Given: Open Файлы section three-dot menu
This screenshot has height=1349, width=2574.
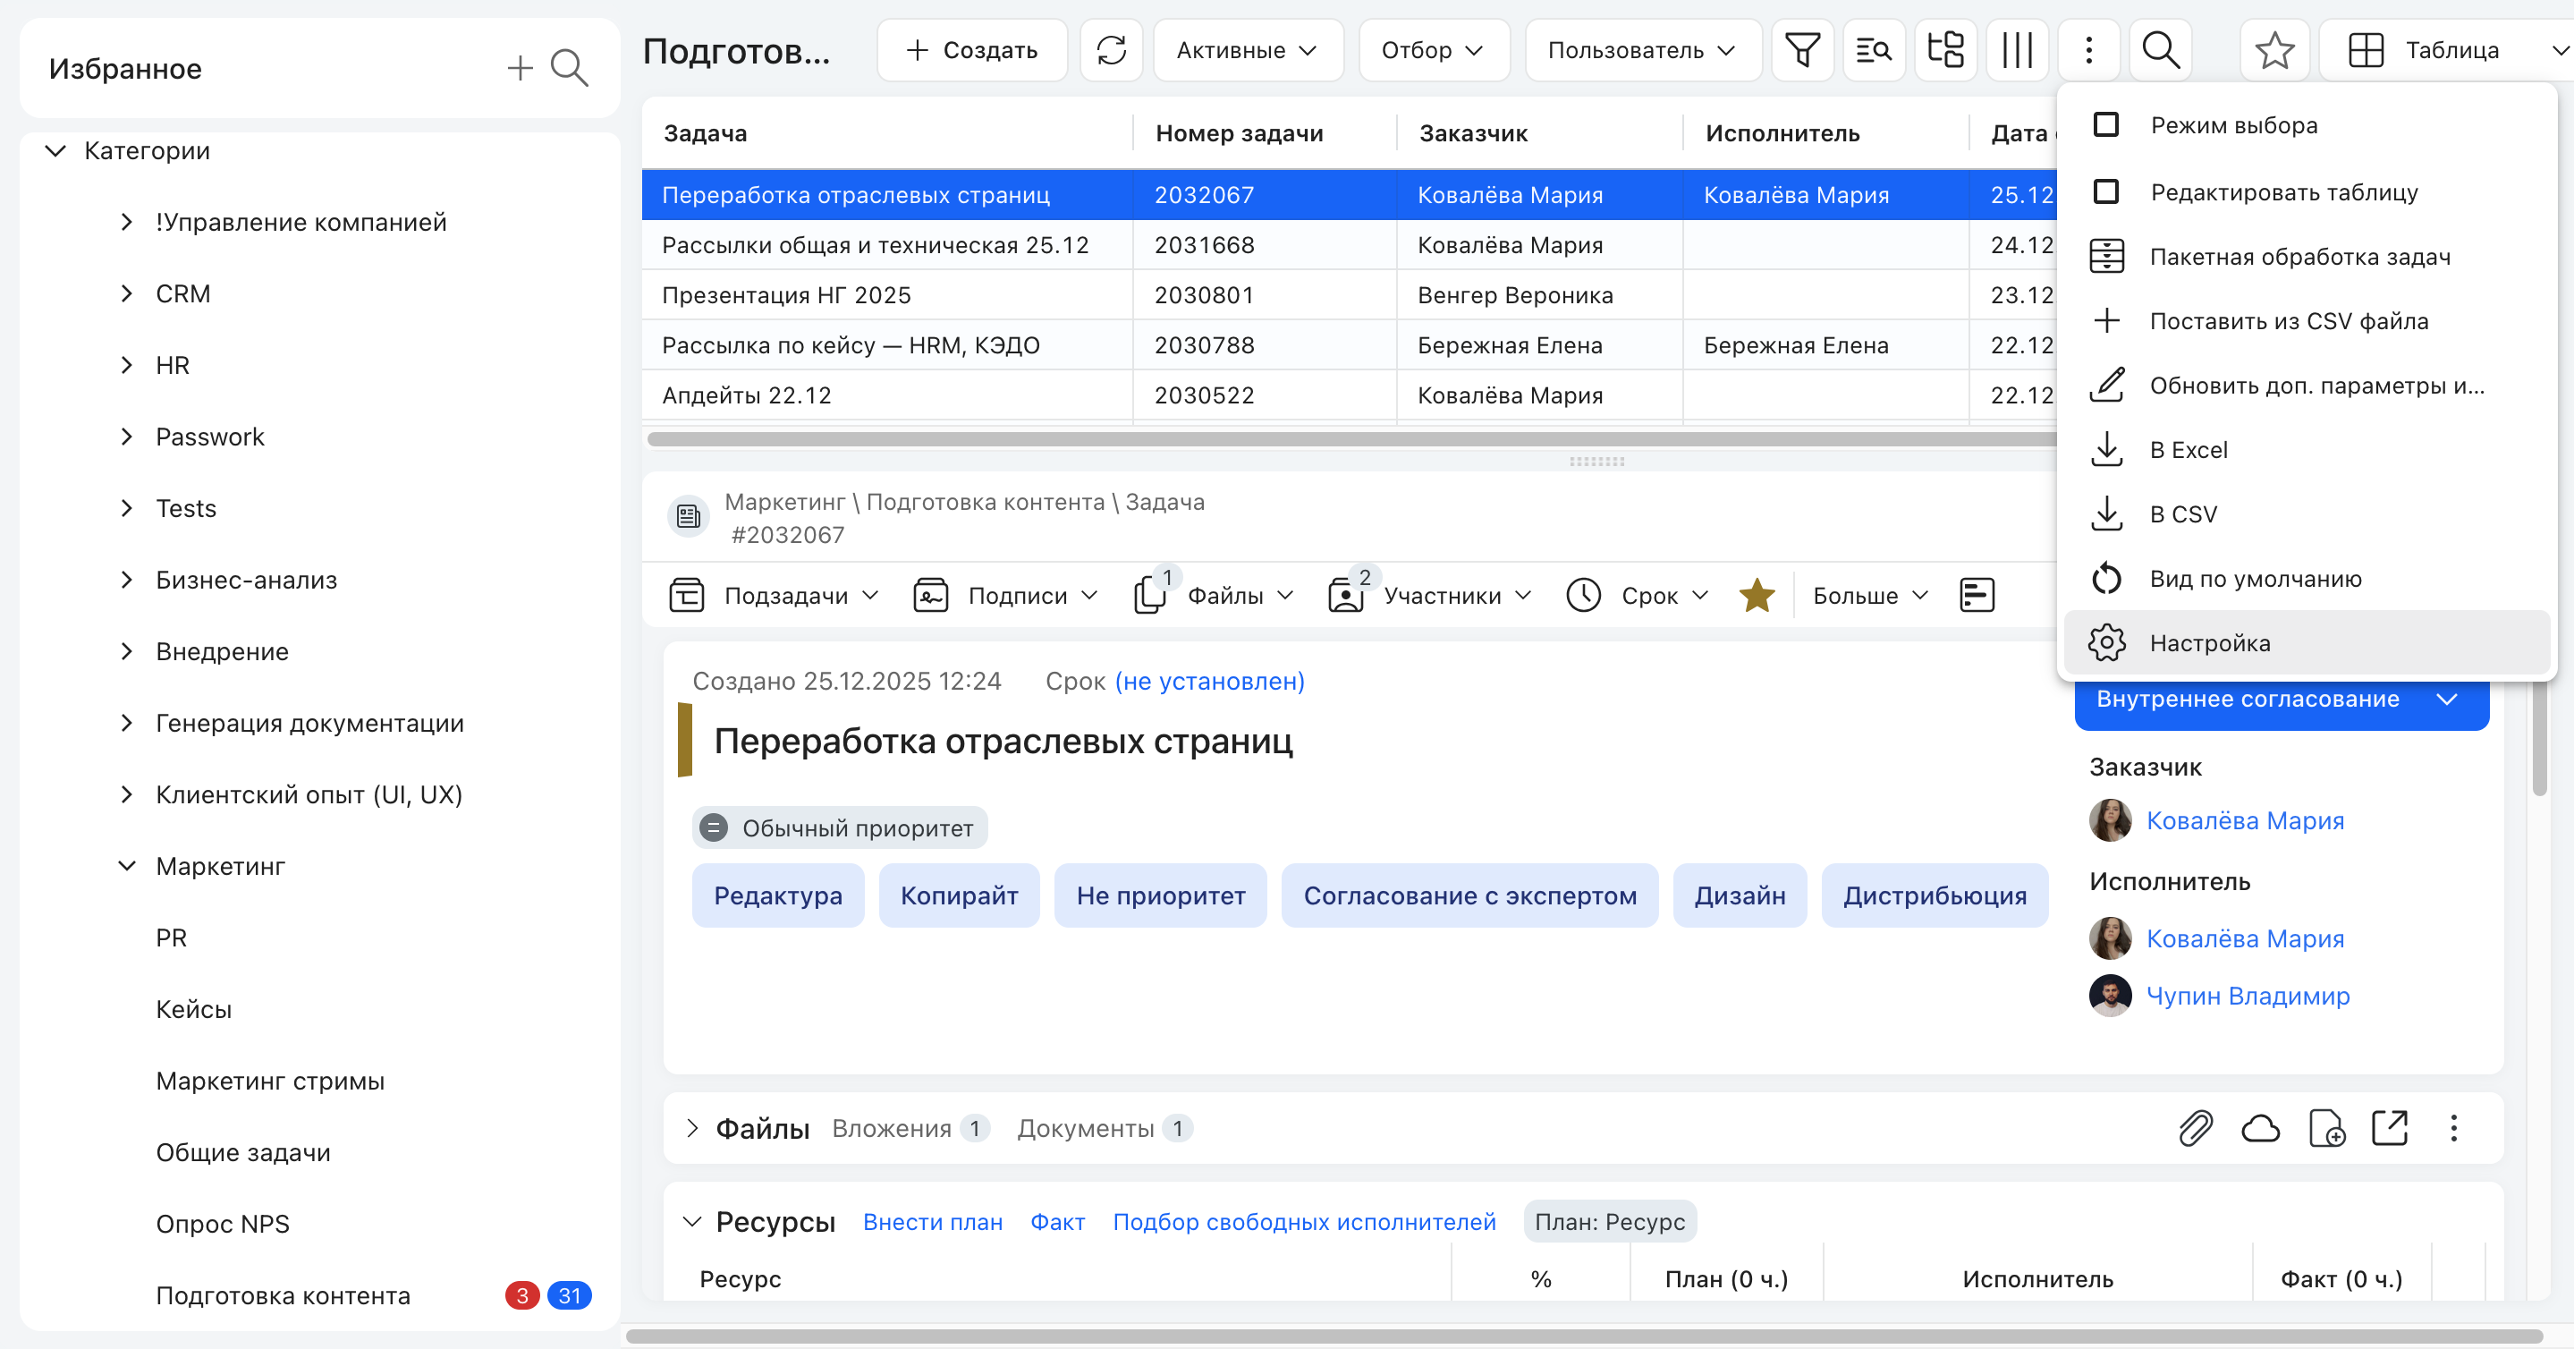Looking at the screenshot, I should click(x=2453, y=1128).
